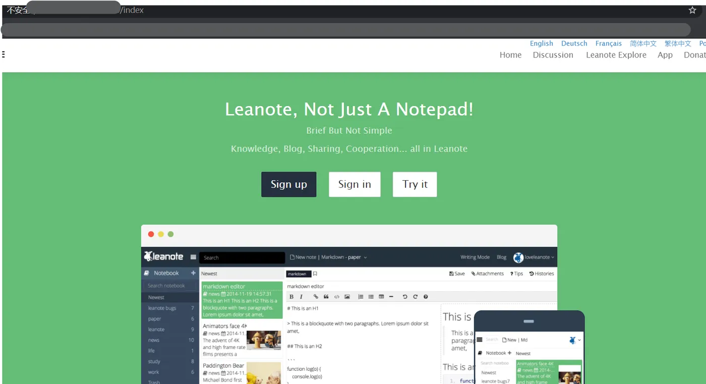The height and width of the screenshot is (384, 706).
Task: Click the loveleanote user avatar
Action: point(518,257)
